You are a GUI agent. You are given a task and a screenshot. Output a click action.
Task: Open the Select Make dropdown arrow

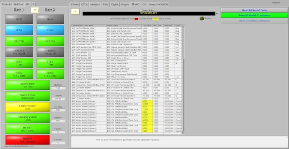[217, 14]
